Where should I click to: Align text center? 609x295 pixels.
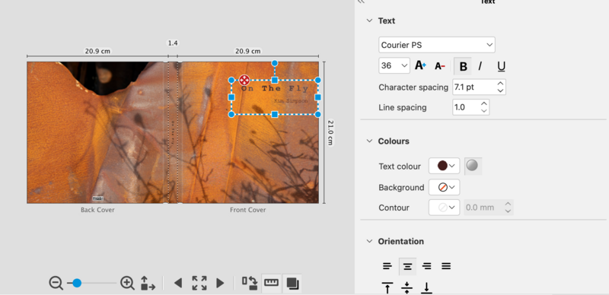click(407, 266)
